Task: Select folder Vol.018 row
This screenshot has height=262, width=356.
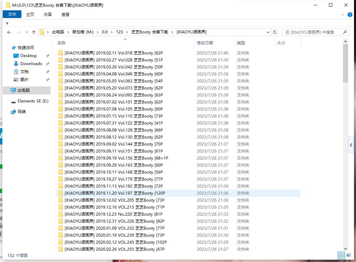Action: pos(179,53)
